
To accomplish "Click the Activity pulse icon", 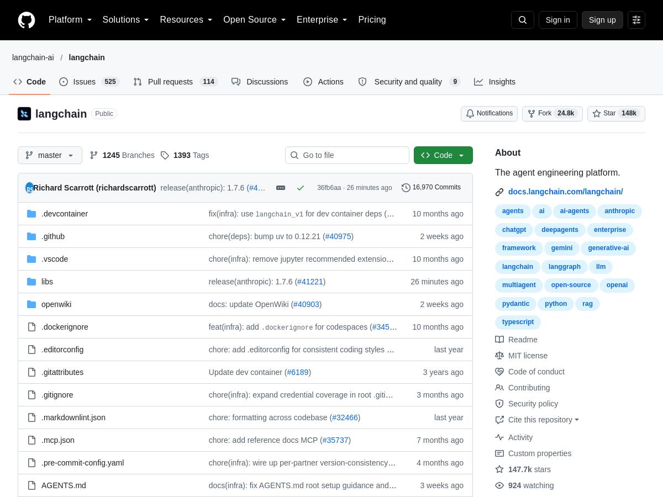I will click(x=499, y=437).
